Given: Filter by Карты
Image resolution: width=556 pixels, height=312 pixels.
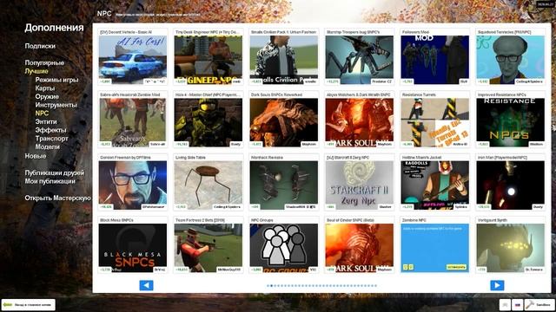Looking at the screenshot, I should pyautogui.click(x=45, y=88).
